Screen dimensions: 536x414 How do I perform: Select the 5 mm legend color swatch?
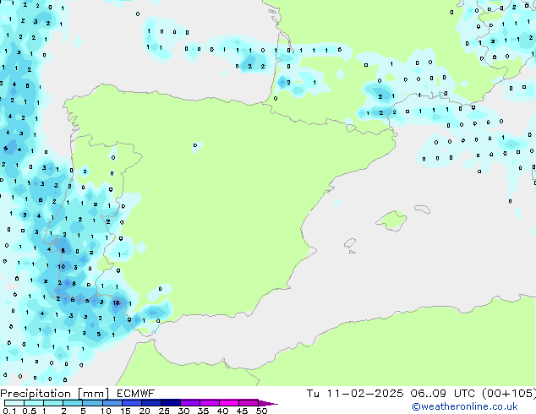coord(93,403)
